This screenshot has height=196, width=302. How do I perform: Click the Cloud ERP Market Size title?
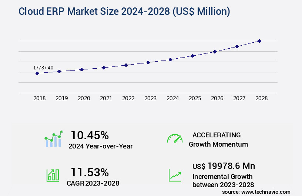point(124,12)
